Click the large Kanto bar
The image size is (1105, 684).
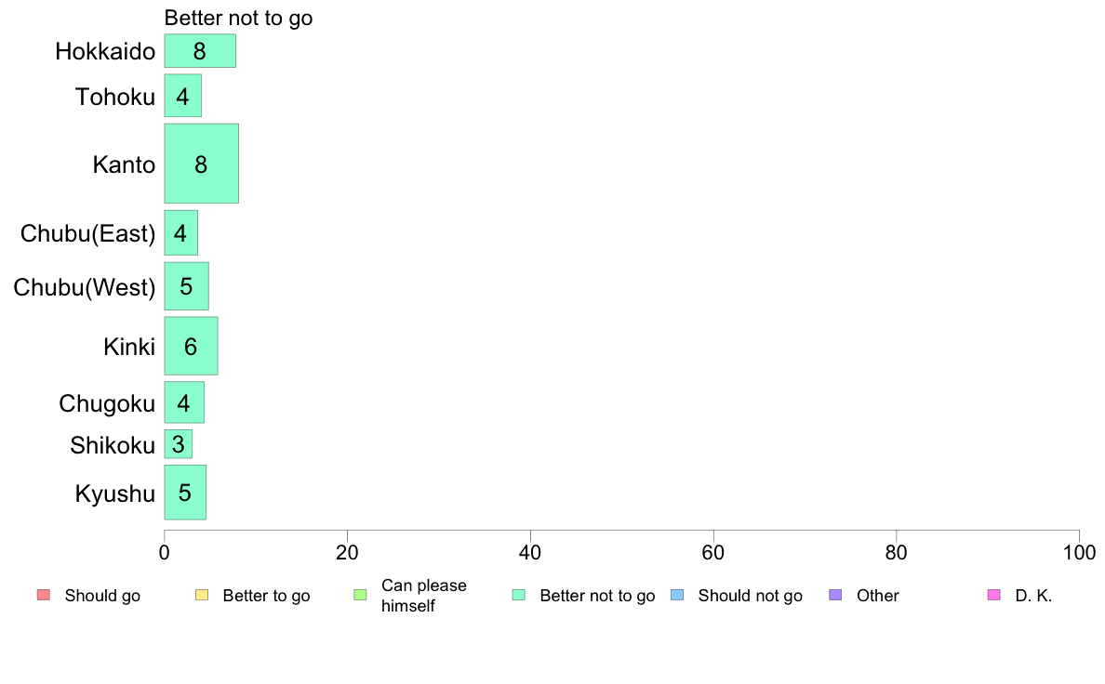[x=202, y=164]
